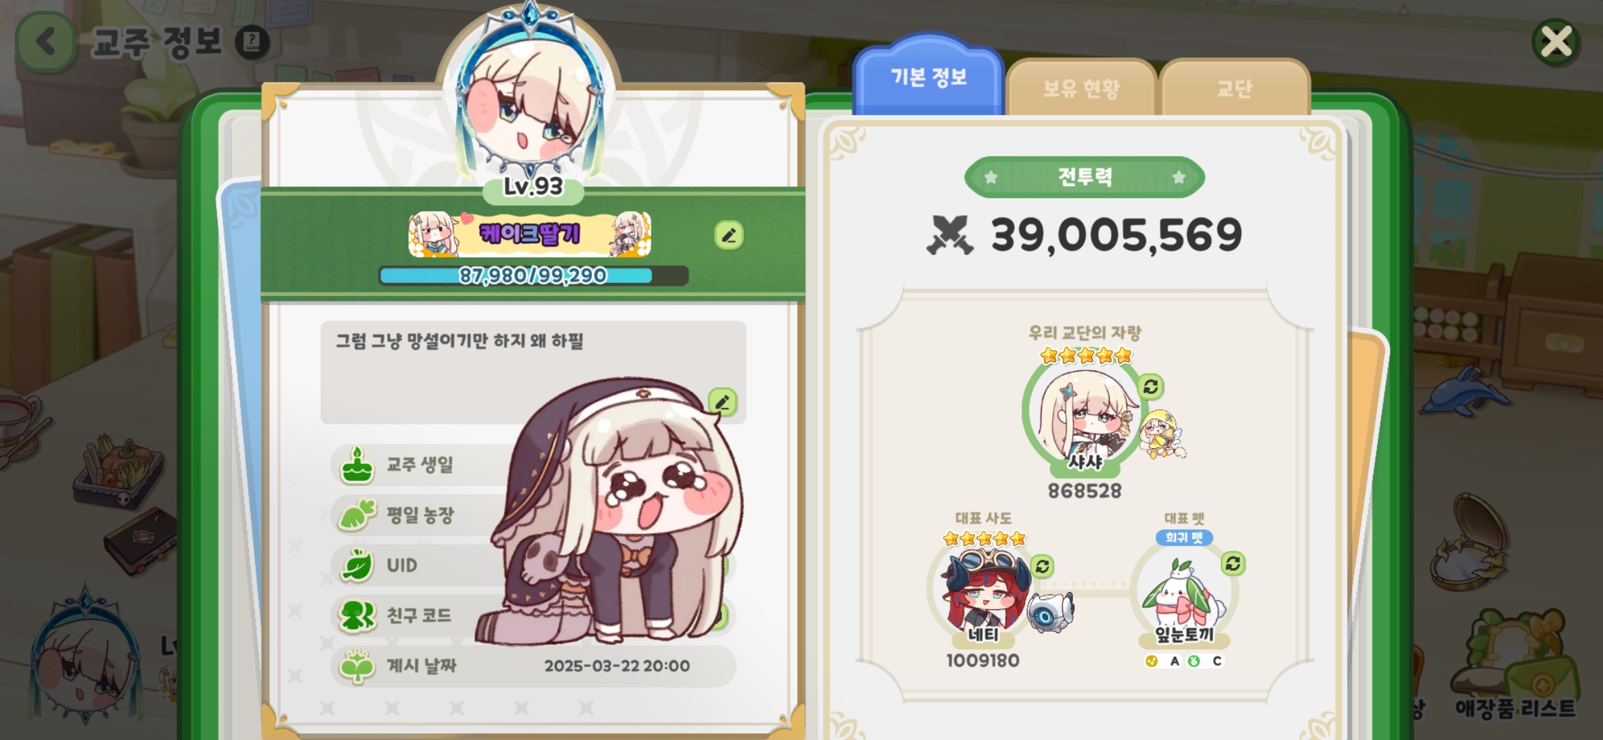
Task: Switch to the 교단 tab
Action: (x=1234, y=88)
